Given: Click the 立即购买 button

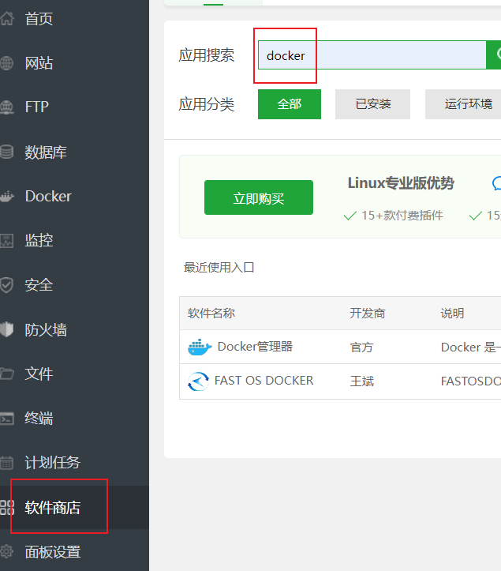Looking at the screenshot, I should 259,197.
